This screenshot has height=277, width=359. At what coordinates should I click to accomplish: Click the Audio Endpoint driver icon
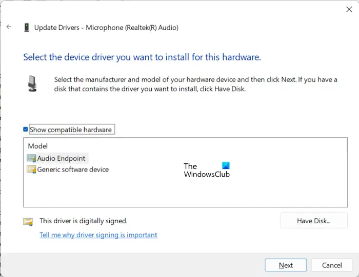[x=32, y=158]
